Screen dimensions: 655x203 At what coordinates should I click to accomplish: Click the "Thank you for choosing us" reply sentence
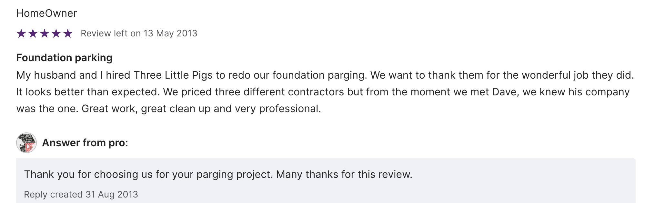point(148,174)
